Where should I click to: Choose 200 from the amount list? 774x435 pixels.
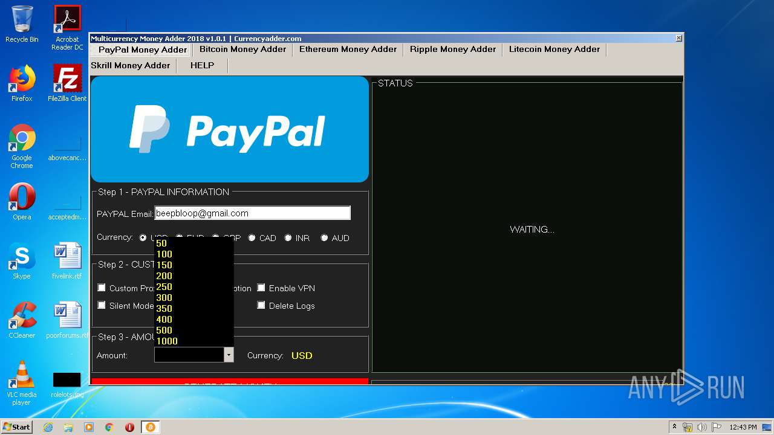click(x=193, y=276)
